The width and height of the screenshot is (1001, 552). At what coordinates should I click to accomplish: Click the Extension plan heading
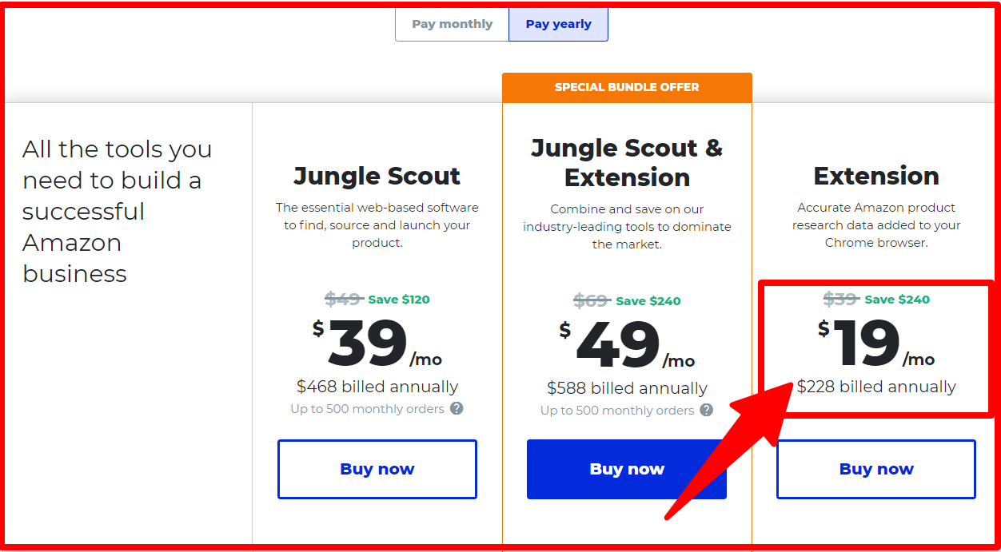(x=876, y=176)
